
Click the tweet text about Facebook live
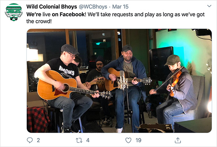(115, 18)
